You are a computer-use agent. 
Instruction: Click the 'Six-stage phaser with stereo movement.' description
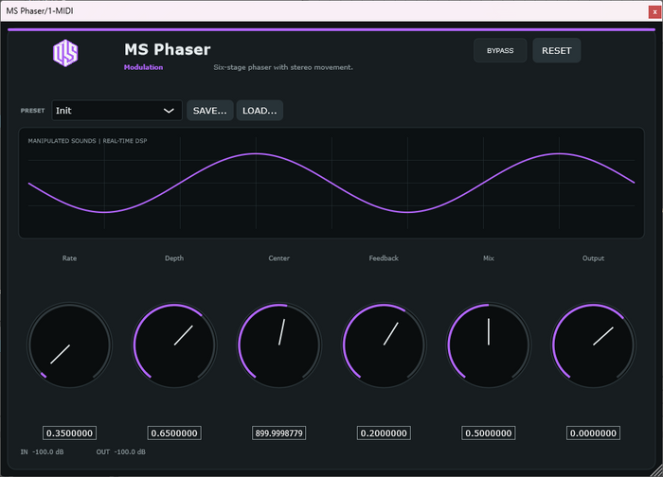(x=283, y=67)
